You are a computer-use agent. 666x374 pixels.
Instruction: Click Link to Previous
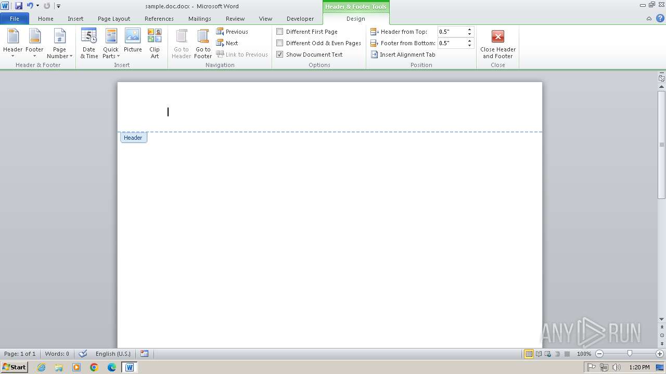[x=242, y=55]
